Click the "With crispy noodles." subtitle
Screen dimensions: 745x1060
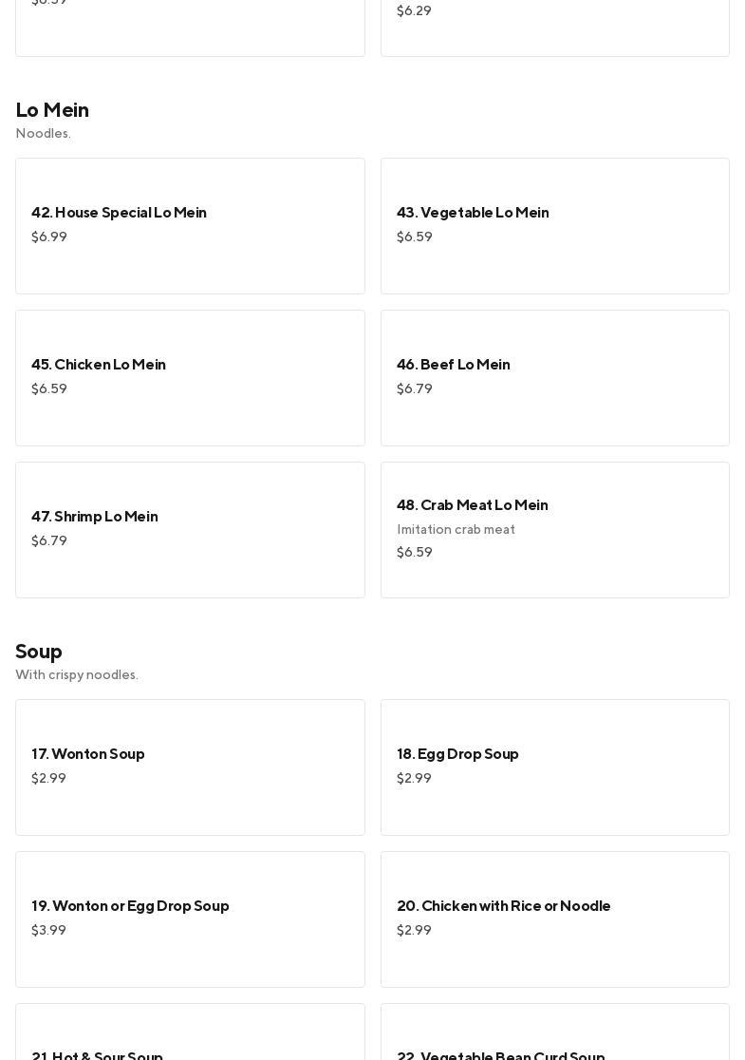pos(77,675)
